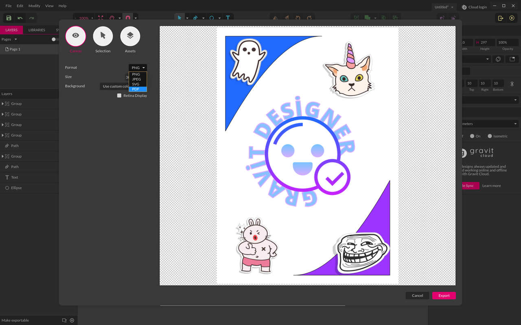Open the Pages dropdown arrow
The image size is (521, 325).
(x=16, y=39)
